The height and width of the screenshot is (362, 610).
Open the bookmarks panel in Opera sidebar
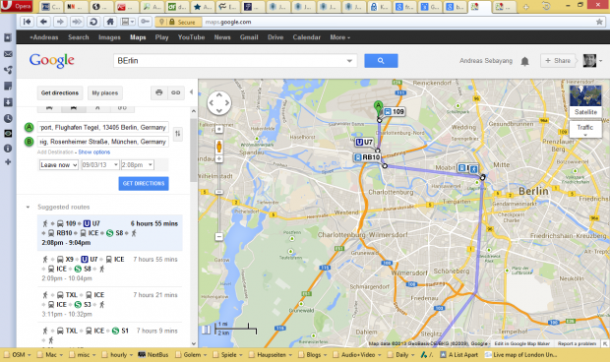[8, 37]
